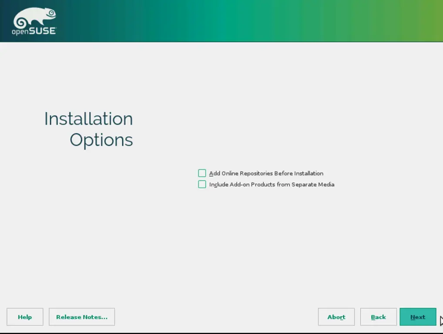The image size is (443, 334).
Task: Click the Next button
Action: pyautogui.click(x=418, y=317)
